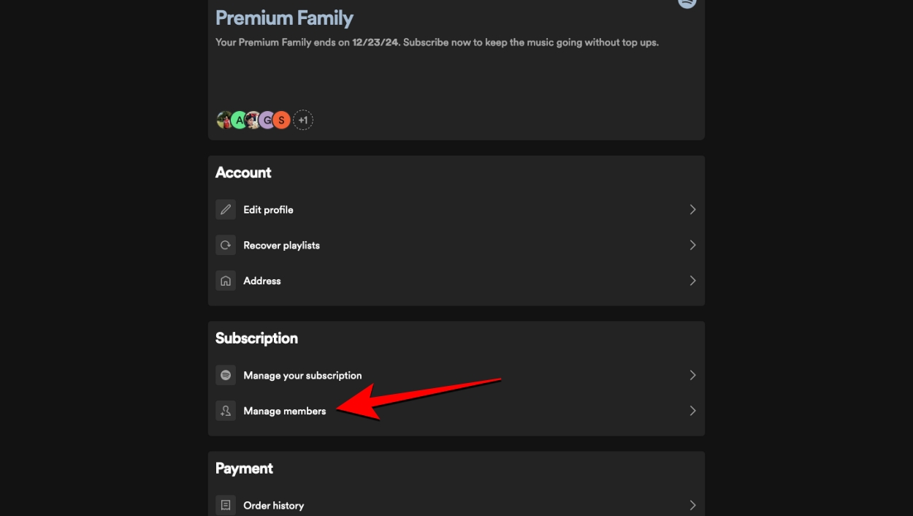Image resolution: width=913 pixels, height=516 pixels.
Task: Open the Manage members page
Action: pyautogui.click(x=285, y=410)
